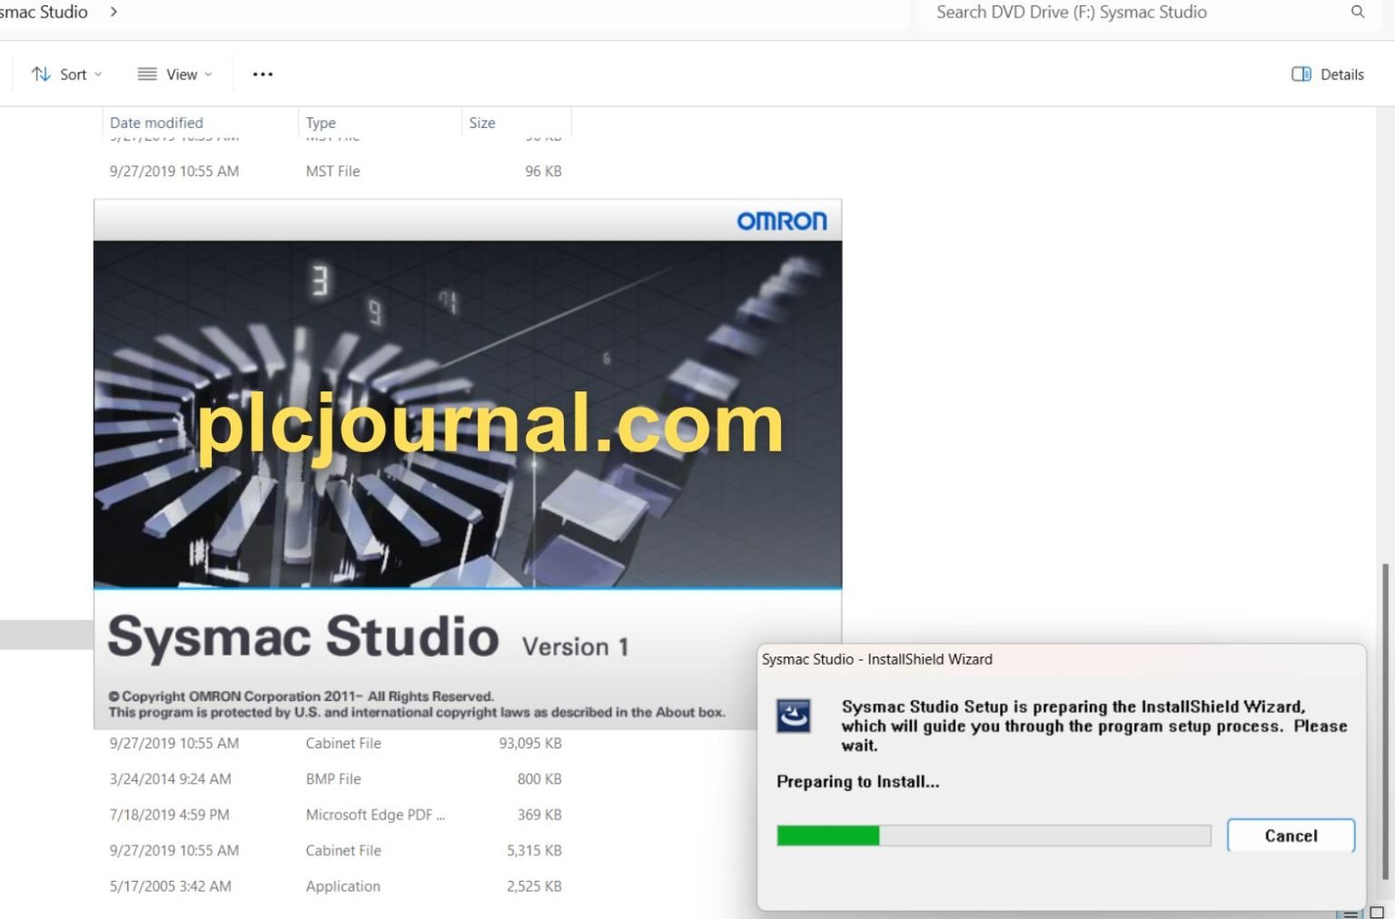Open the Date modified column sort options
The image size is (1395, 919).
pos(156,122)
